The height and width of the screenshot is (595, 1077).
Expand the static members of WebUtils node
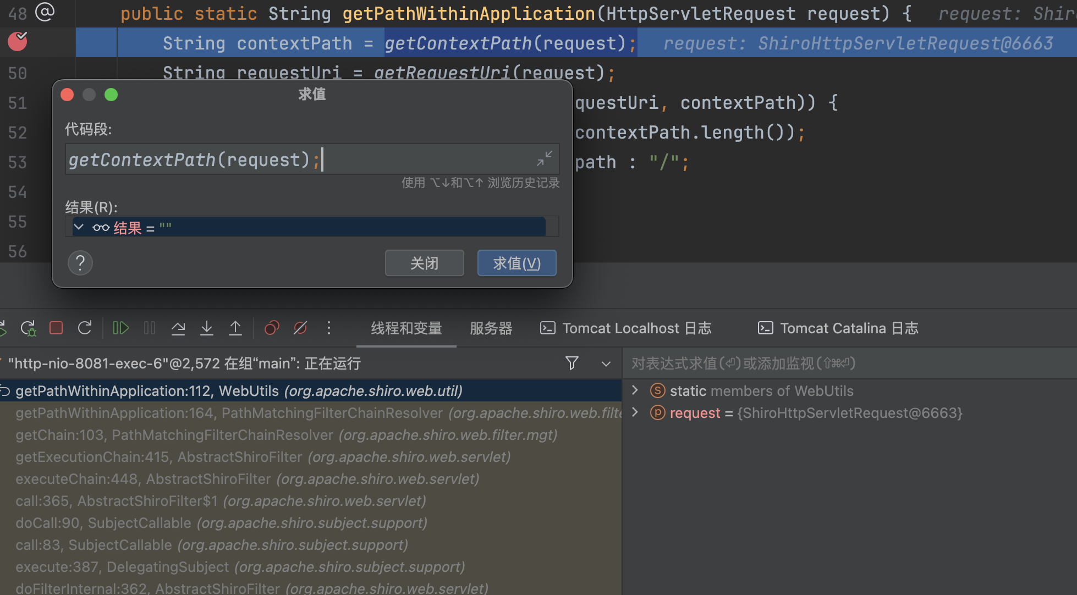point(635,390)
